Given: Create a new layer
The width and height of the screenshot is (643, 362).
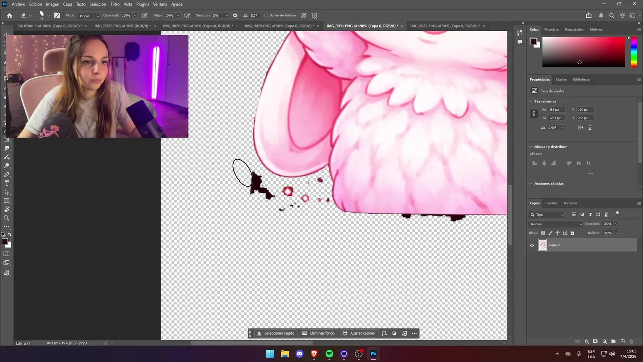Looking at the screenshot, I should pos(623,341).
